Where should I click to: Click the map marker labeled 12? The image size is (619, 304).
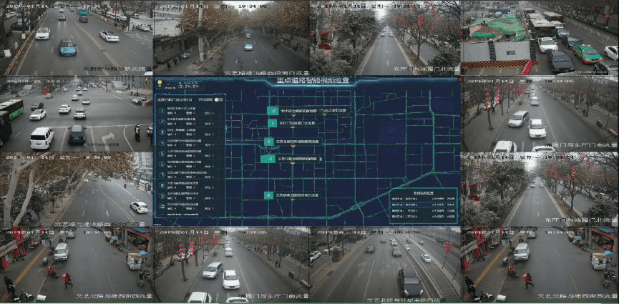click(272, 111)
